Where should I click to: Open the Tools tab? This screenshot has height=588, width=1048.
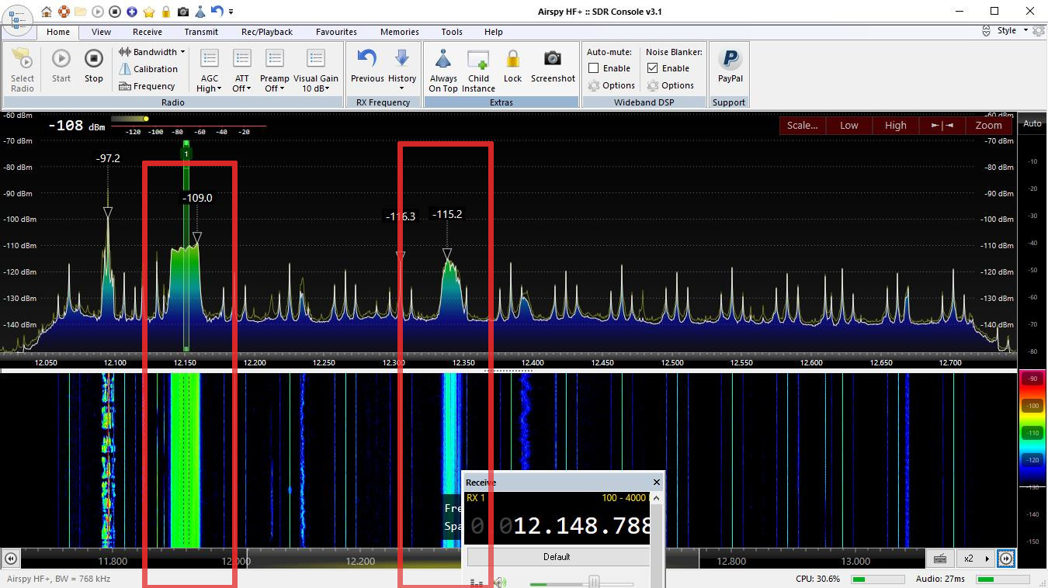(452, 32)
